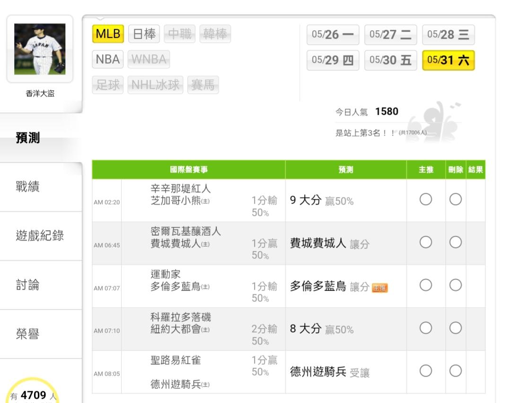Click the 2分輸 50% spread value

264,334
